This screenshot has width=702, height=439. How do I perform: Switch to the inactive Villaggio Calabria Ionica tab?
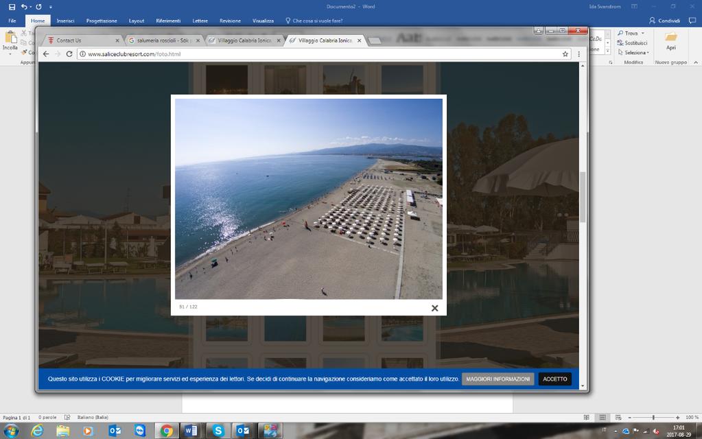(x=244, y=40)
